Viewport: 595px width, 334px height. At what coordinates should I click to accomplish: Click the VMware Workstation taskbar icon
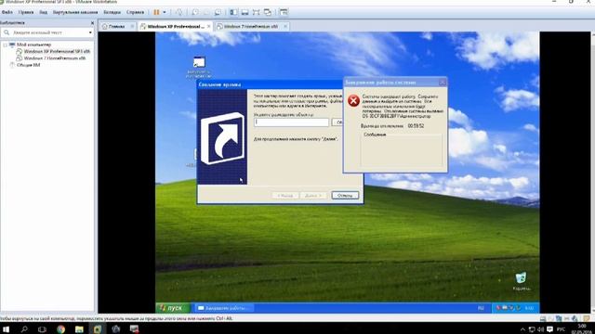(x=97, y=329)
